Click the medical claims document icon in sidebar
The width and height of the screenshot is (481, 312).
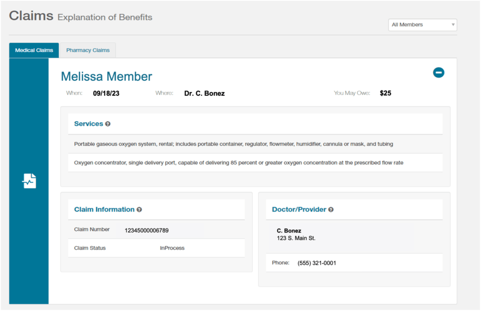29,180
